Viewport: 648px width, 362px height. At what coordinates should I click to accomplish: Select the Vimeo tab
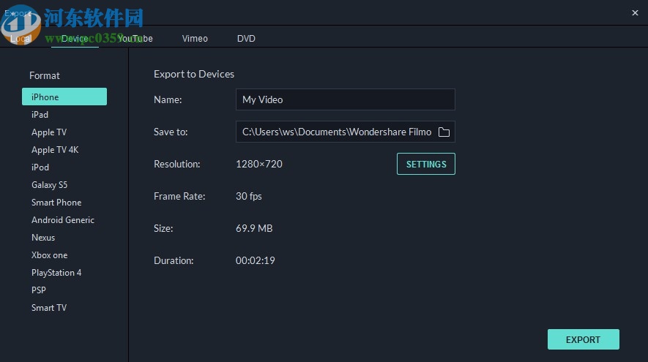point(195,39)
